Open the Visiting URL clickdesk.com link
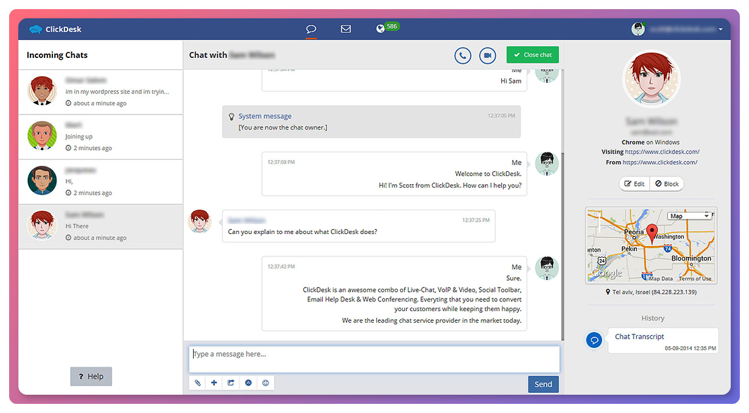 (x=662, y=152)
